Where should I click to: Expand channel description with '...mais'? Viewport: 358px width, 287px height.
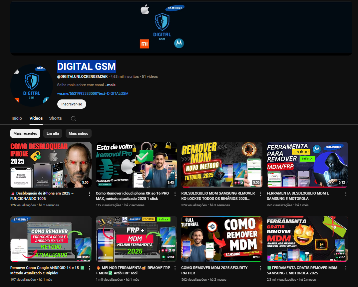click(x=110, y=85)
